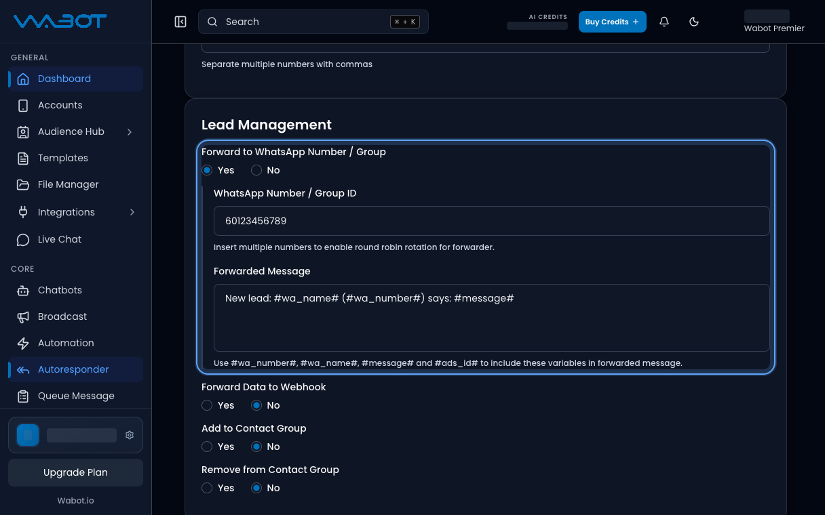Select No for Remove from Contact Group
825x515 pixels.
click(x=256, y=488)
